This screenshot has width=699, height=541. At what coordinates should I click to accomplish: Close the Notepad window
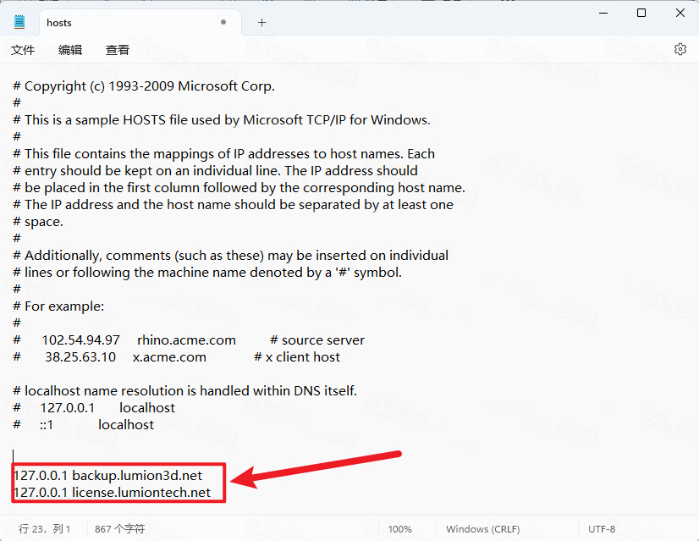tap(680, 13)
